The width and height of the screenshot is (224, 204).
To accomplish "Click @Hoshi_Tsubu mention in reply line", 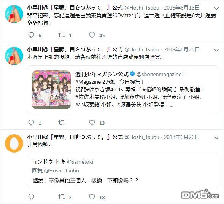I will coord(62,171).
